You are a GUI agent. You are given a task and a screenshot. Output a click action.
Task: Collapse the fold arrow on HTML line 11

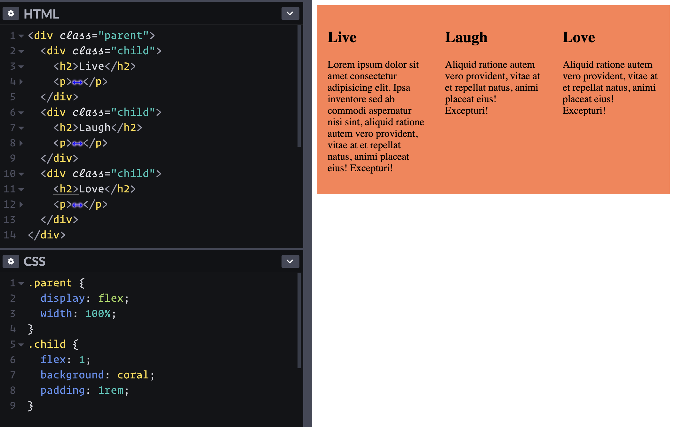(x=21, y=189)
